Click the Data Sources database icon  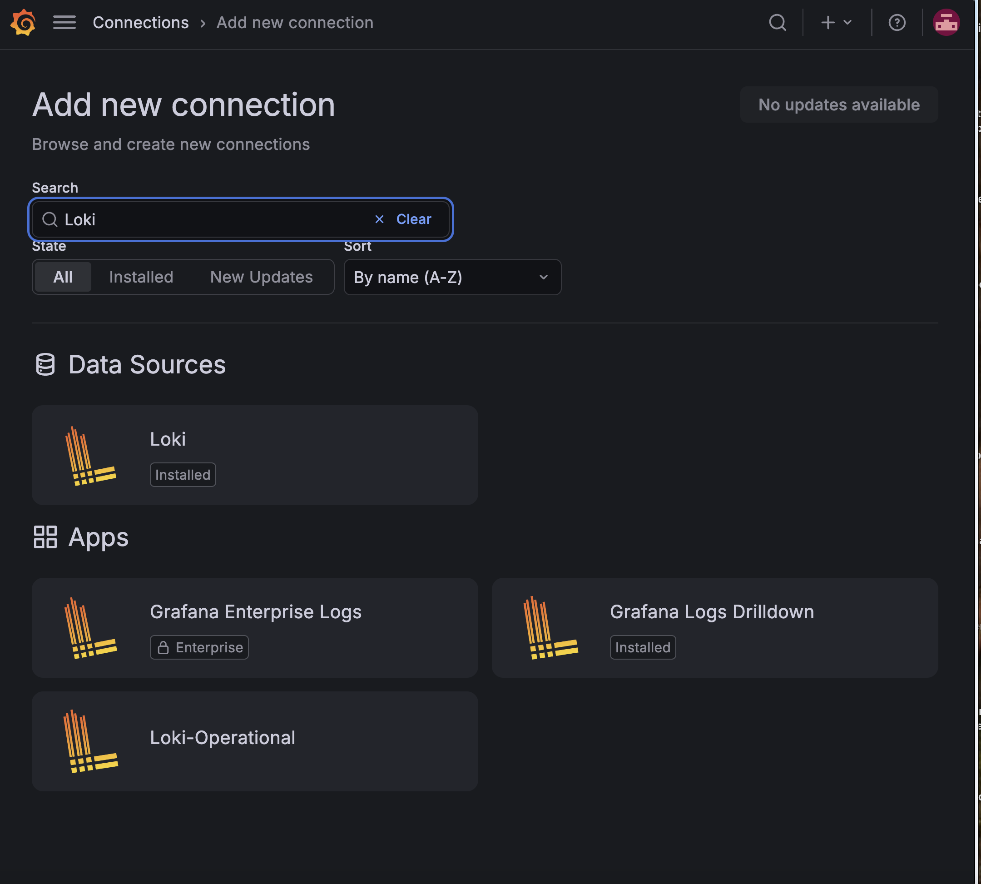(45, 365)
